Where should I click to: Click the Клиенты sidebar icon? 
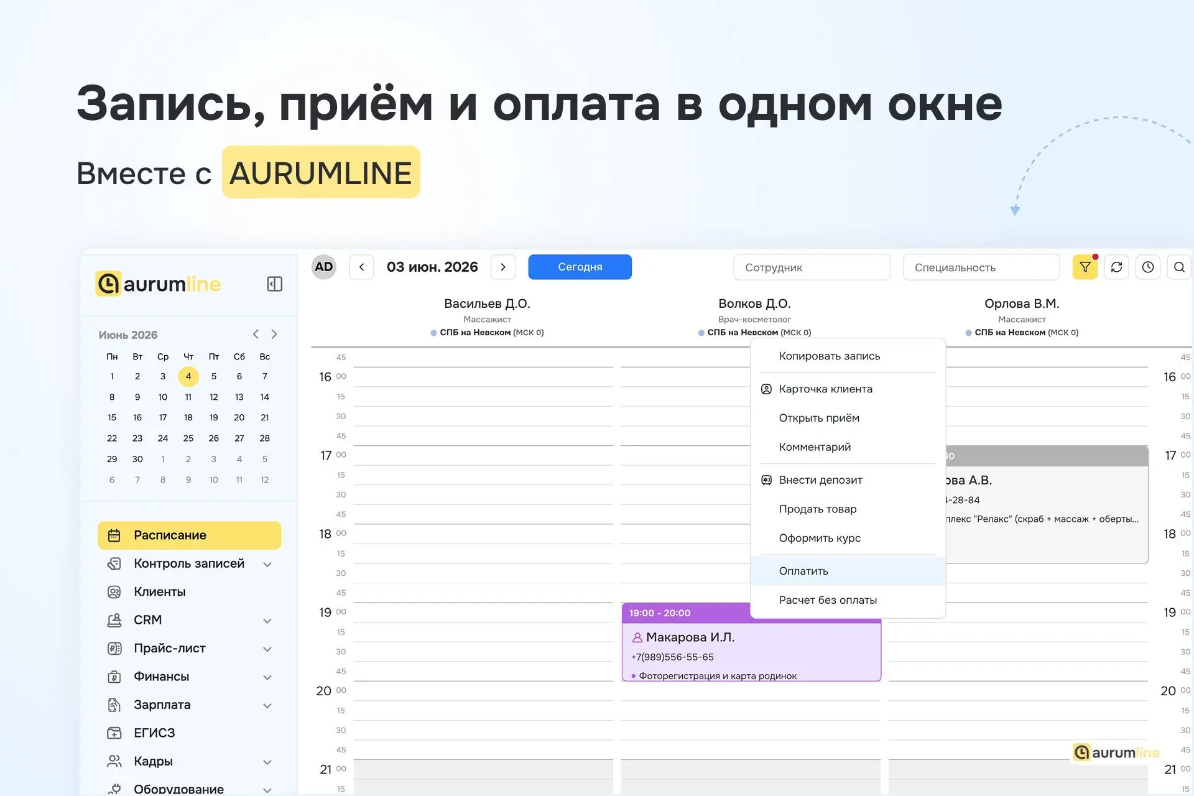coord(114,592)
